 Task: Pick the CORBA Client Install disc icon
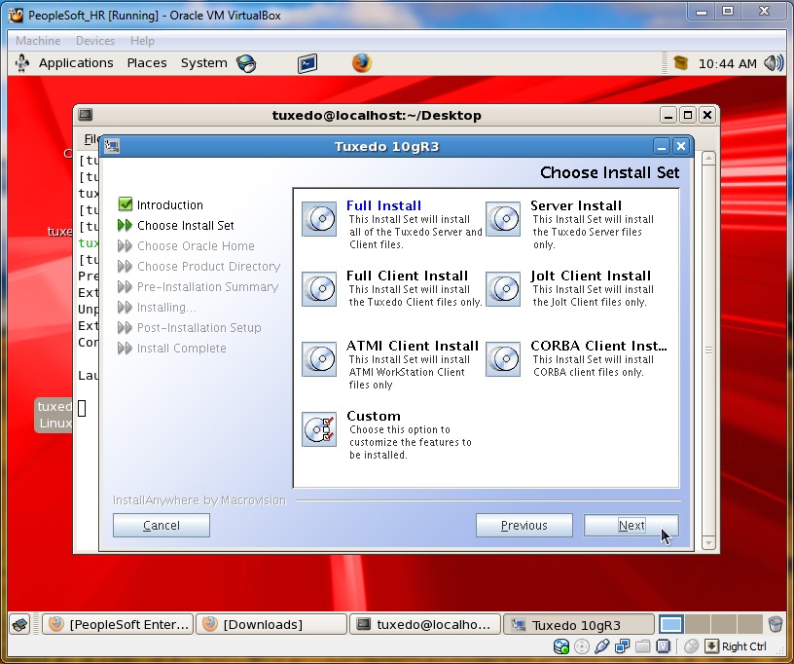pyautogui.click(x=503, y=359)
